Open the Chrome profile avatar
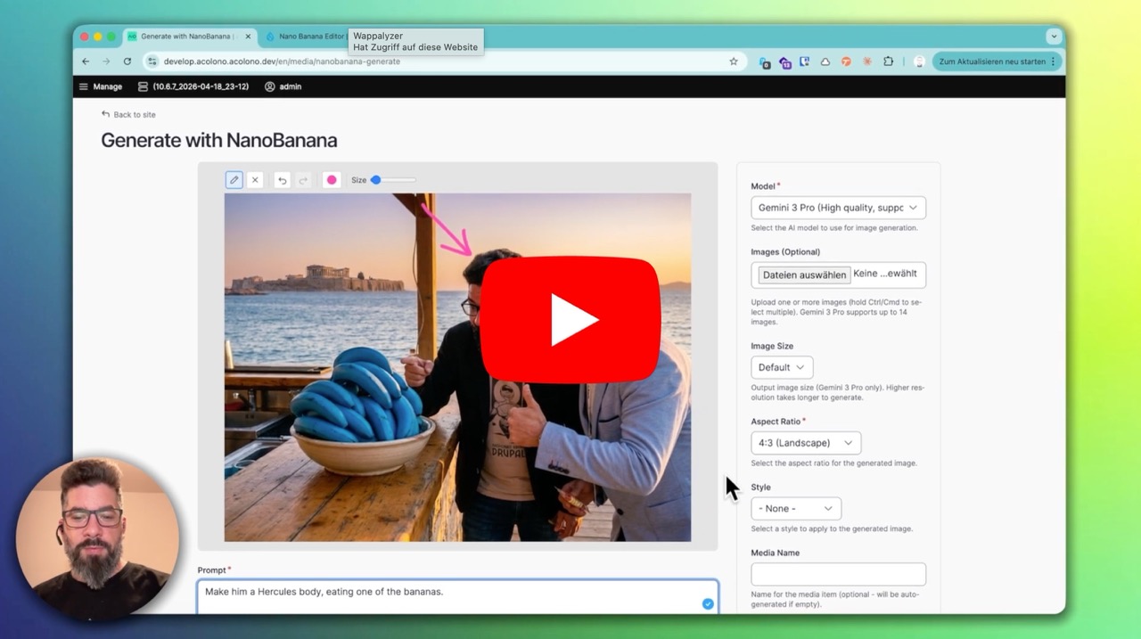The height and width of the screenshot is (639, 1141). point(919,61)
